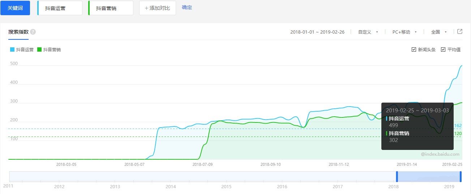
Task: Open the 自定义 date range dropdown
Action: pyautogui.click(x=368, y=32)
